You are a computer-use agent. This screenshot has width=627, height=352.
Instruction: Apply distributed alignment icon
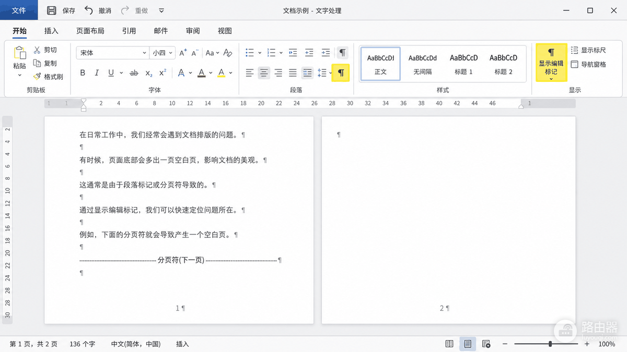tap(308, 72)
